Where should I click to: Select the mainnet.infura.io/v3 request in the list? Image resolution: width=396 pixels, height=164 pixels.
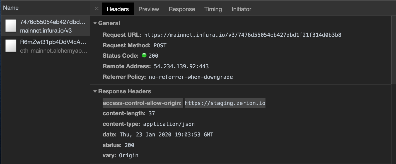46,26
